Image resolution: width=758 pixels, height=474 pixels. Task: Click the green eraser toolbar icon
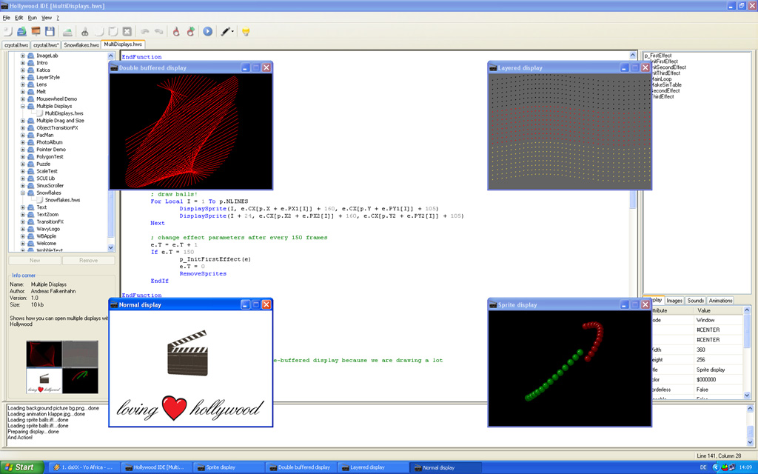tap(67, 31)
